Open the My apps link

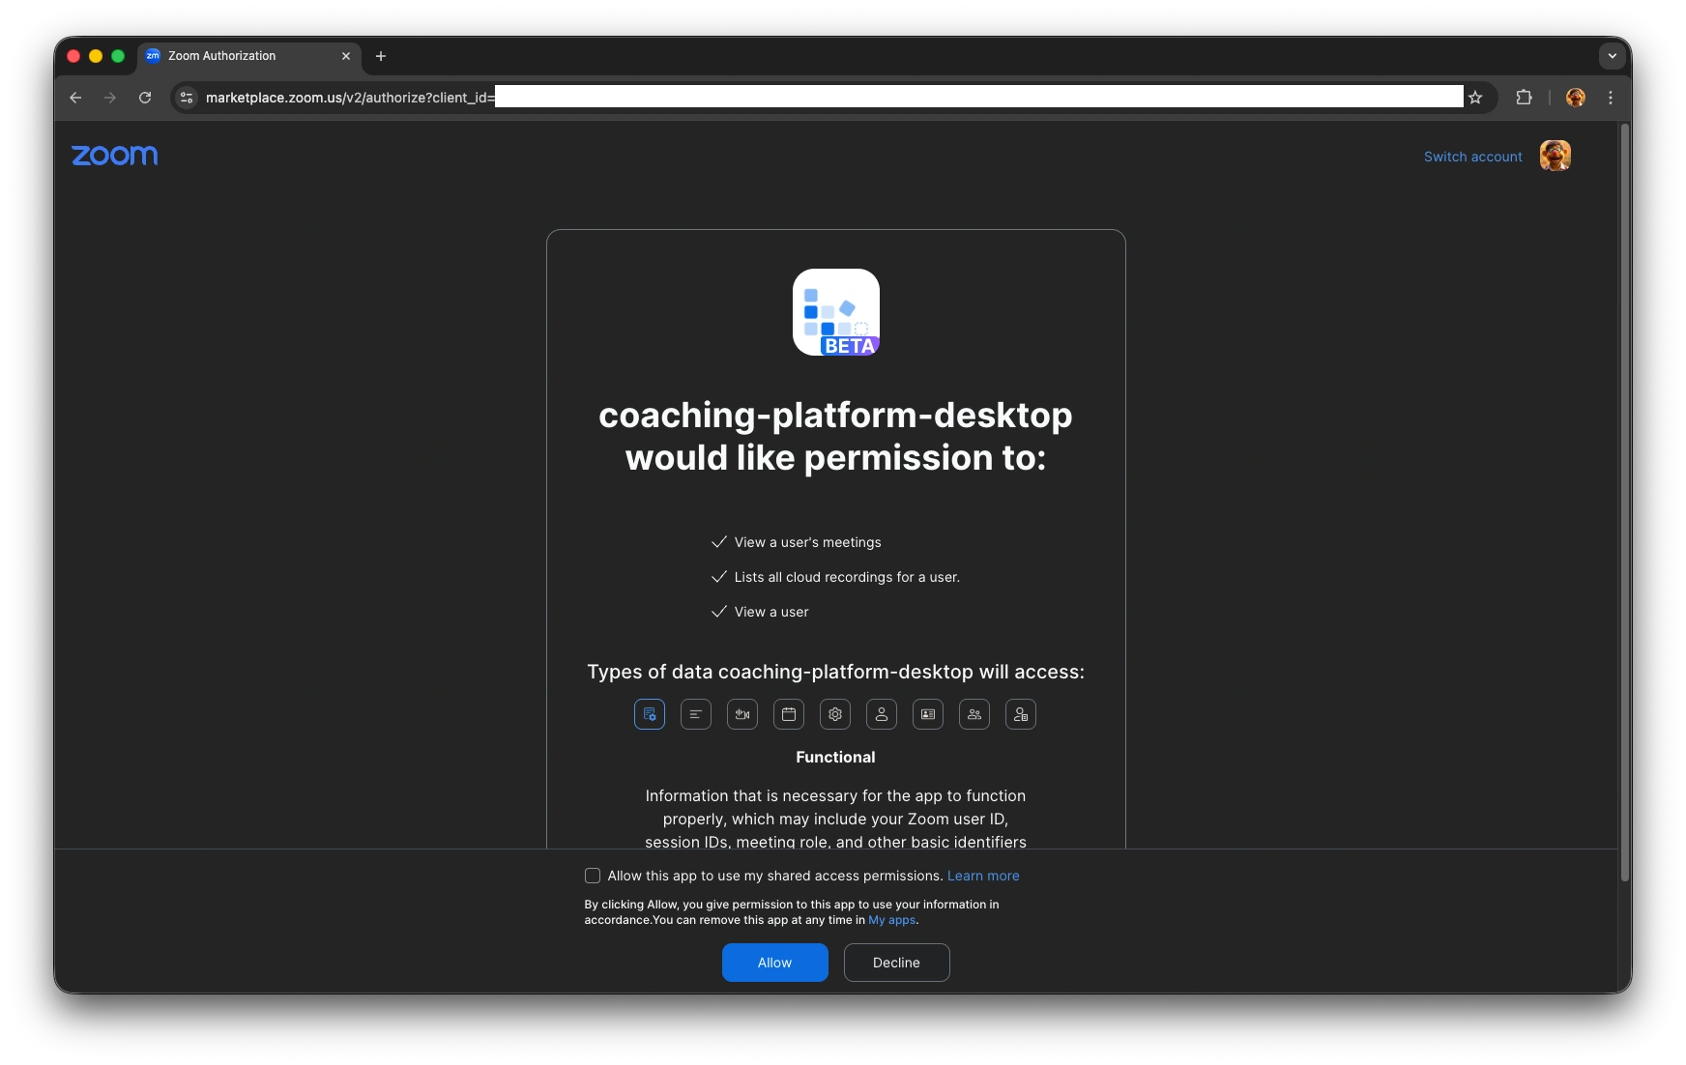(891, 920)
